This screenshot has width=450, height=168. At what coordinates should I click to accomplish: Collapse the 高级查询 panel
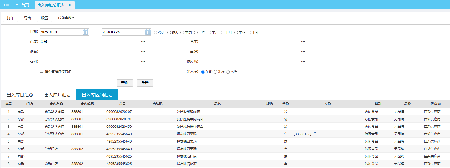tap(66, 18)
